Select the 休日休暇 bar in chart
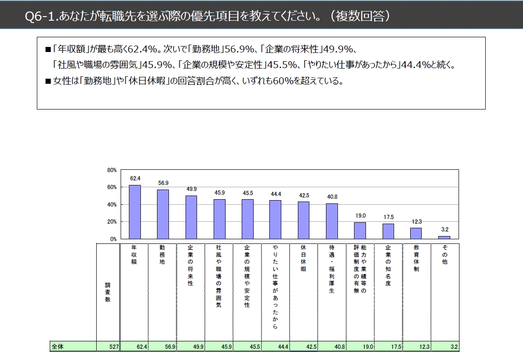Image resolution: width=523 pixels, height=352 pixels. [303, 220]
